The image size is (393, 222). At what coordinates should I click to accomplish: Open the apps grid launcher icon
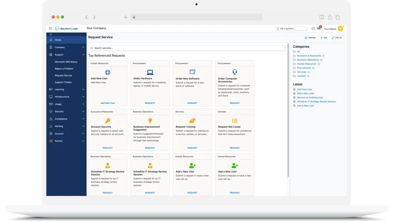[50, 28]
